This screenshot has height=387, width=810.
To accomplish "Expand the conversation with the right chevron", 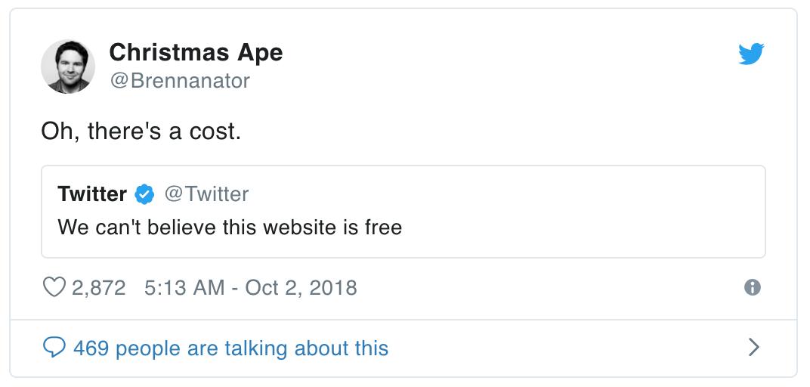I will [753, 347].
